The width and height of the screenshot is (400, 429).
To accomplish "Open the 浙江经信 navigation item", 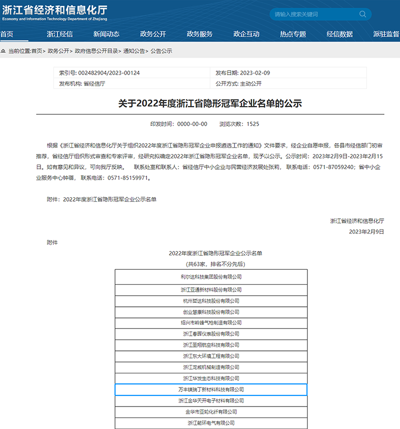I will click(x=59, y=34).
